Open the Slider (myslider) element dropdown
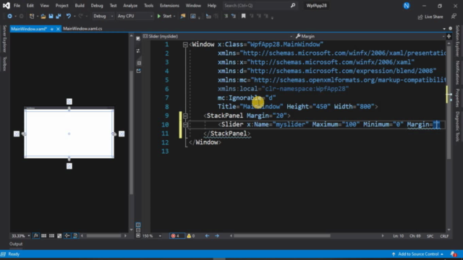The width and height of the screenshot is (463, 260). pyautogui.click(x=218, y=36)
